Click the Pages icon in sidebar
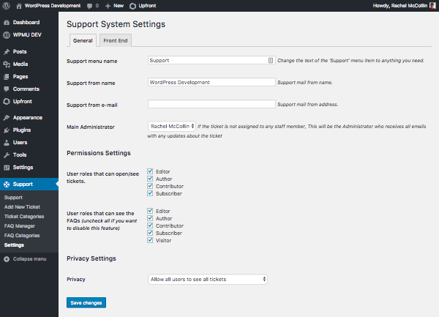439x317 pixels. 7,77
